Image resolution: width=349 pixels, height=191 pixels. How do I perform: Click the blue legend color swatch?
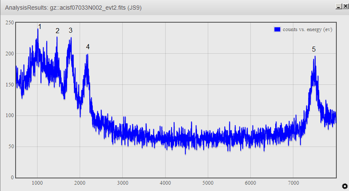pyautogui.click(x=277, y=29)
